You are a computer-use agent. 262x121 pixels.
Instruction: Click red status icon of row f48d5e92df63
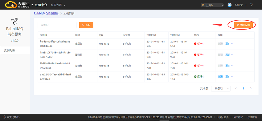[195, 43]
